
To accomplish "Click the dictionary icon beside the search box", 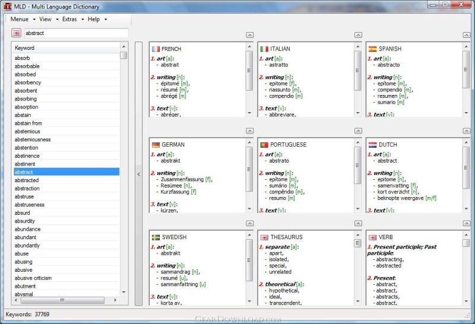I will [x=17, y=33].
